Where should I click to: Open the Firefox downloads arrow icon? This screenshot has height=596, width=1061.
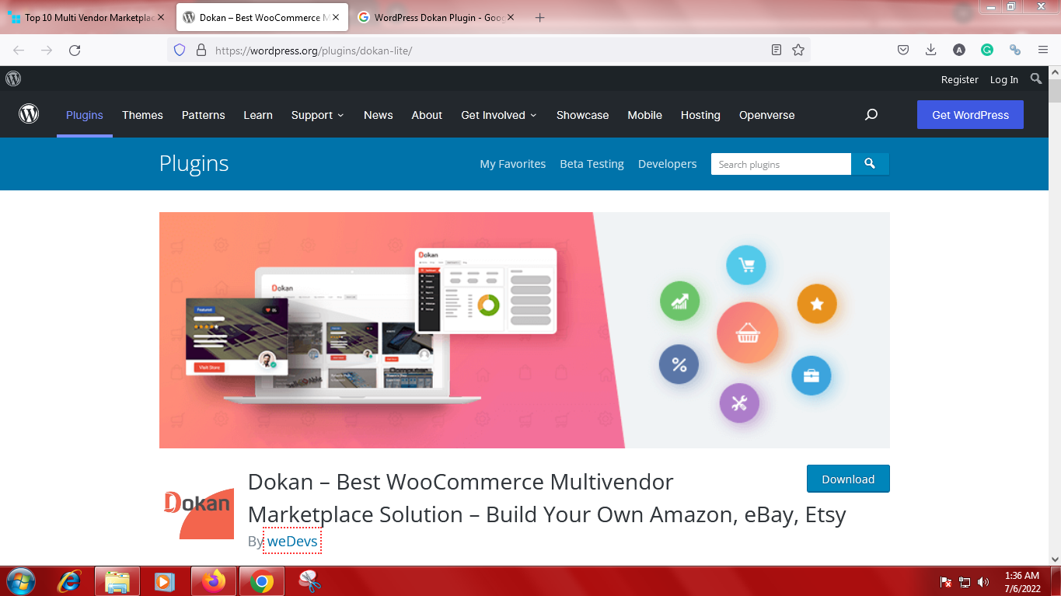click(930, 50)
